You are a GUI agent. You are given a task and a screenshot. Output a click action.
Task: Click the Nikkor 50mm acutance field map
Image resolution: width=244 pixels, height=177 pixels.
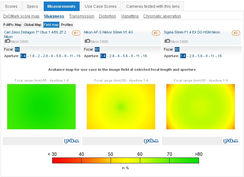pyautogui.click(x=121, y=107)
